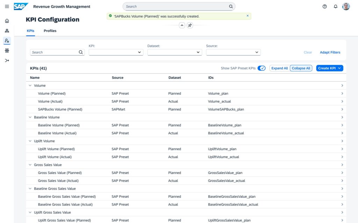The width and height of the screenshot is (358, 223).
Task: Open the help question mark icon
Action: [324, 6]
